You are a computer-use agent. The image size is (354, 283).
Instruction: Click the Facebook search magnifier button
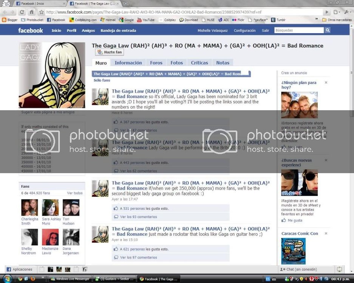pos(328,30)
